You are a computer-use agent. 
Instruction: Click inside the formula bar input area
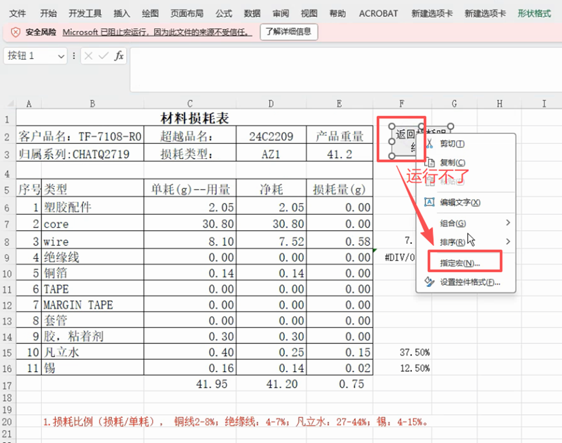click(x=345, y=70)
